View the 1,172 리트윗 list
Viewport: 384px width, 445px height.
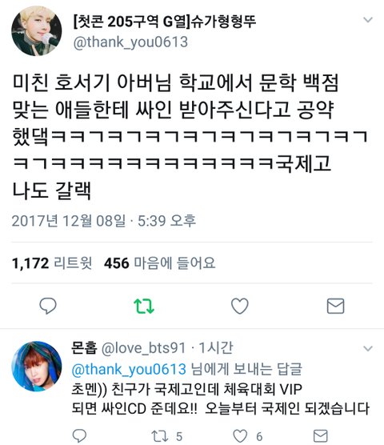[x=52, y=263]
